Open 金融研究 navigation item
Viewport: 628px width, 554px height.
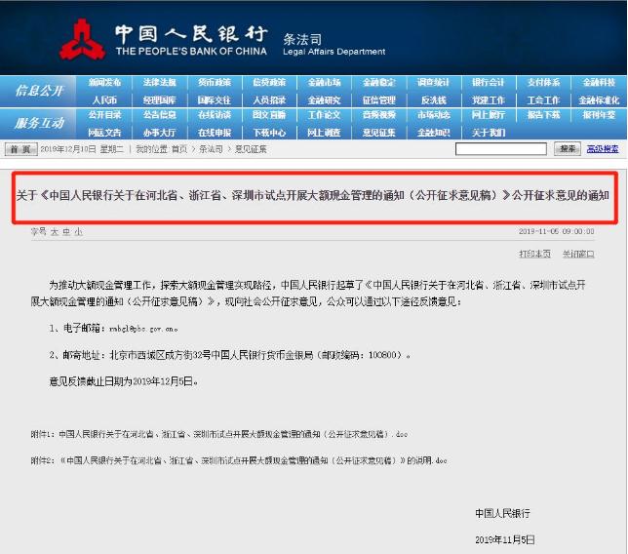(324, 100)
